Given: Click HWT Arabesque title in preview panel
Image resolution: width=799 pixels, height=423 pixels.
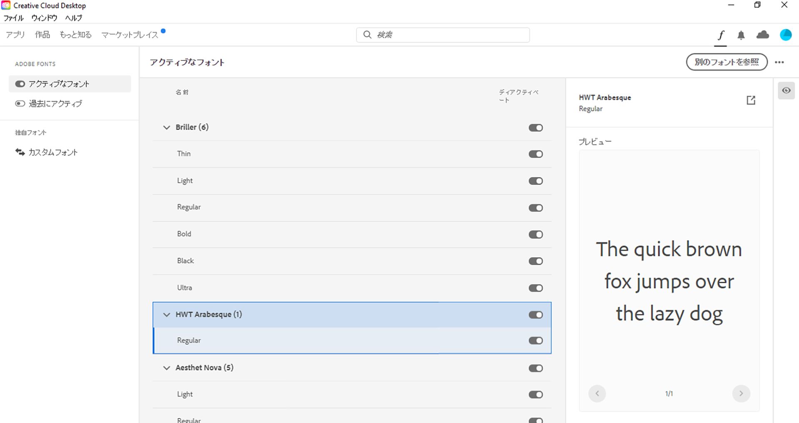Looking at the screenshot, I should tap(605, 97).
